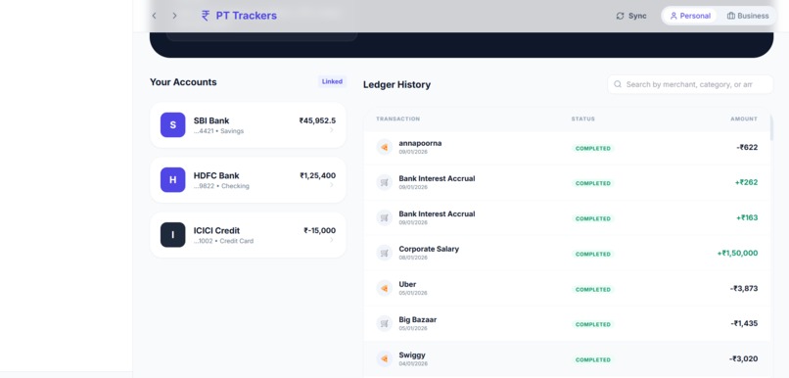Select the Uber transaction name

click(407, 284)
